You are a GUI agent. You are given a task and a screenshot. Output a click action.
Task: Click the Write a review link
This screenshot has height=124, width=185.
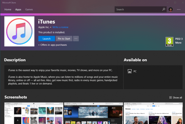coord(60,27)
